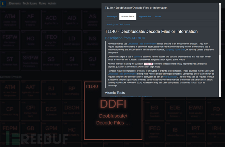This screenshot has width=225, height=147.
Task: Select the CP Connection Proxy tile
Action: click(x=10, y=111)
